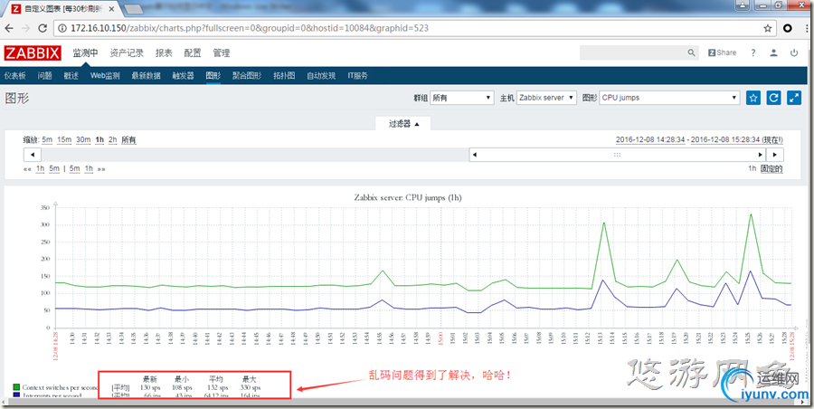
Task: Click the browser extension icon beside address bar
Action: [788, 28]
